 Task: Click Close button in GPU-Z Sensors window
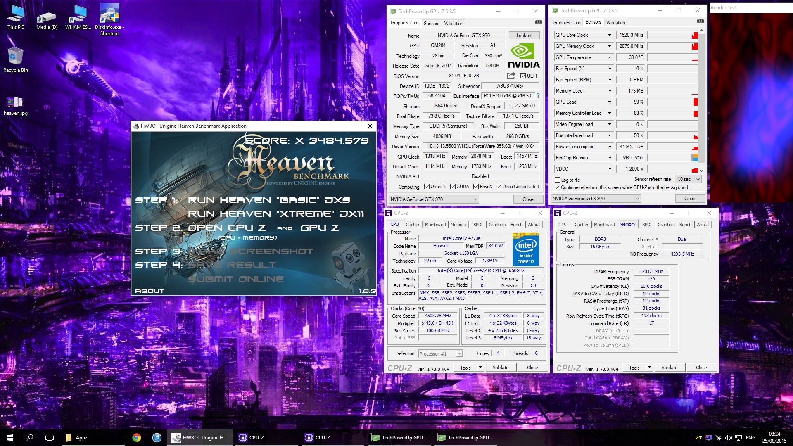tap(689, 199)
